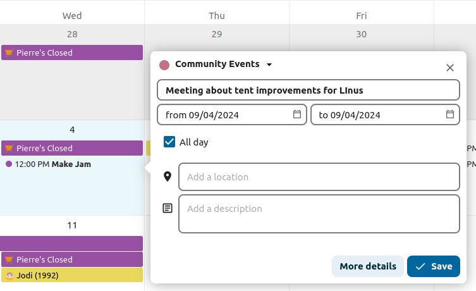Open the Community Events calendar selector
Image resolution: width=476 pixels, height=291 pixels.
[x=217, y=64]
